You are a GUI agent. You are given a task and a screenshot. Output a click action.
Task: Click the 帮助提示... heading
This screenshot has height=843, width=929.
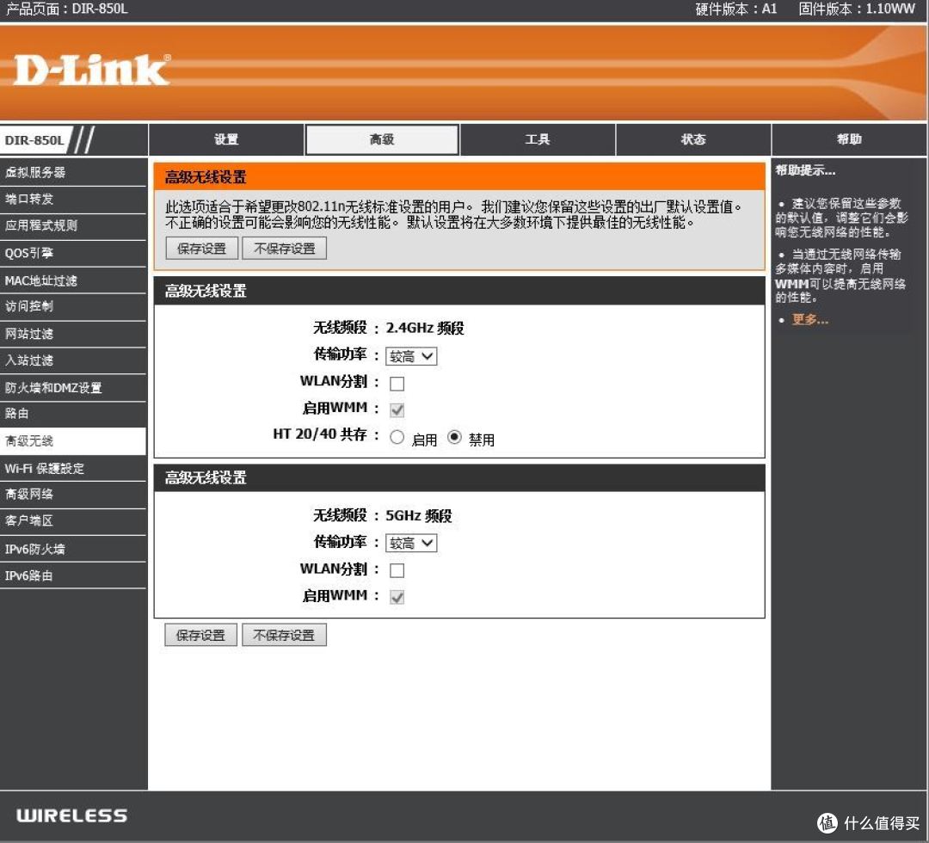pyautogui.click(x=805, y=170)
